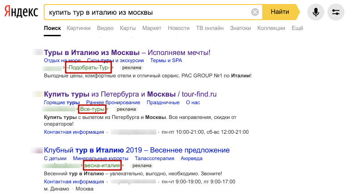This screenshot has width=360, height=195.
Task: Click the 'Аюрведа' sitelink
Action: (192, 158)
